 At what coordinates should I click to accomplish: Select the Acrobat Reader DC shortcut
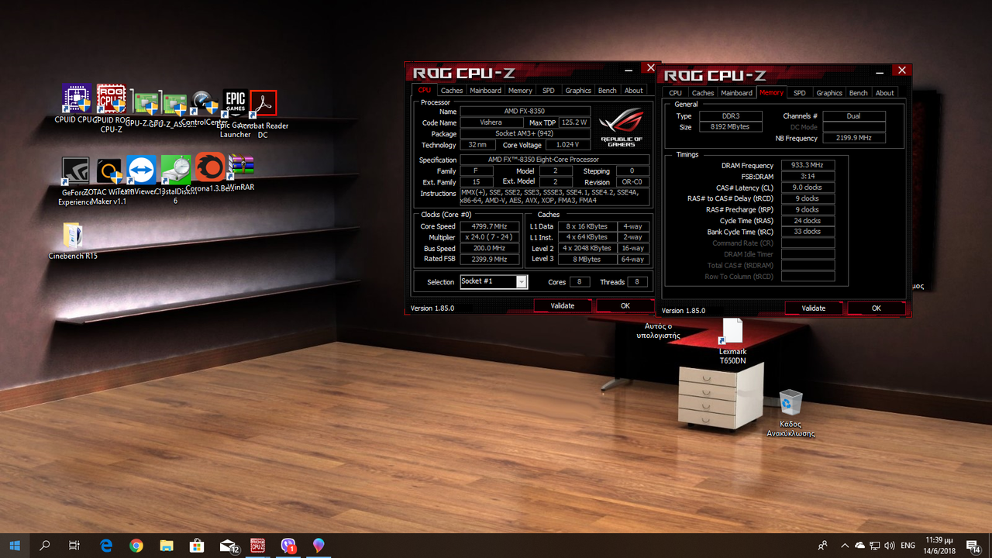[x=263, y=114]
